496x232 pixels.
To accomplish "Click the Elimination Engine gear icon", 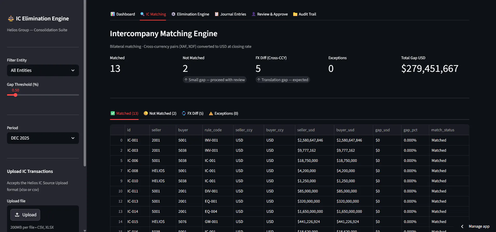I will point(173,14).
